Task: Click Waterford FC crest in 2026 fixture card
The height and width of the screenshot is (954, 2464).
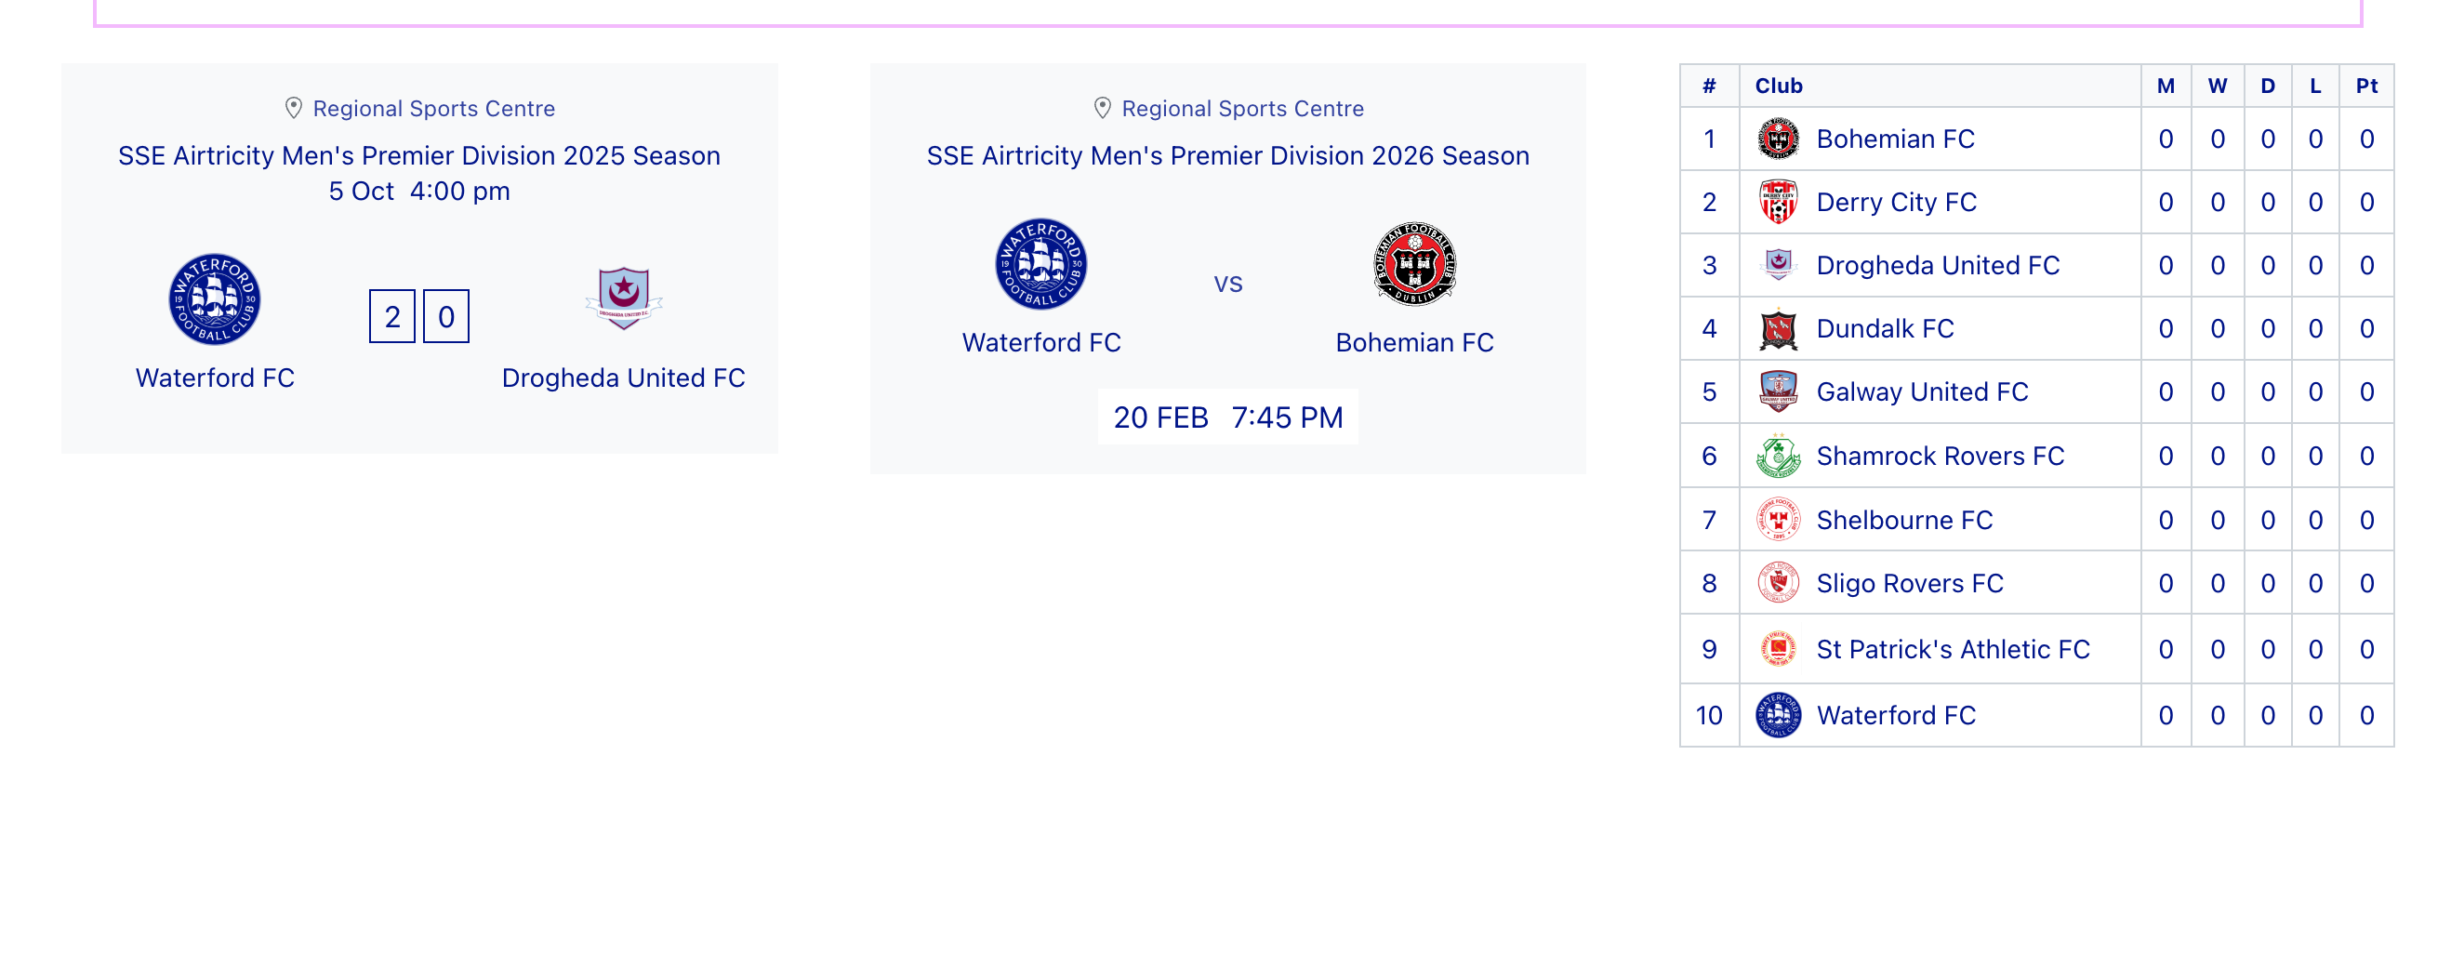Action: (1040, 264)
